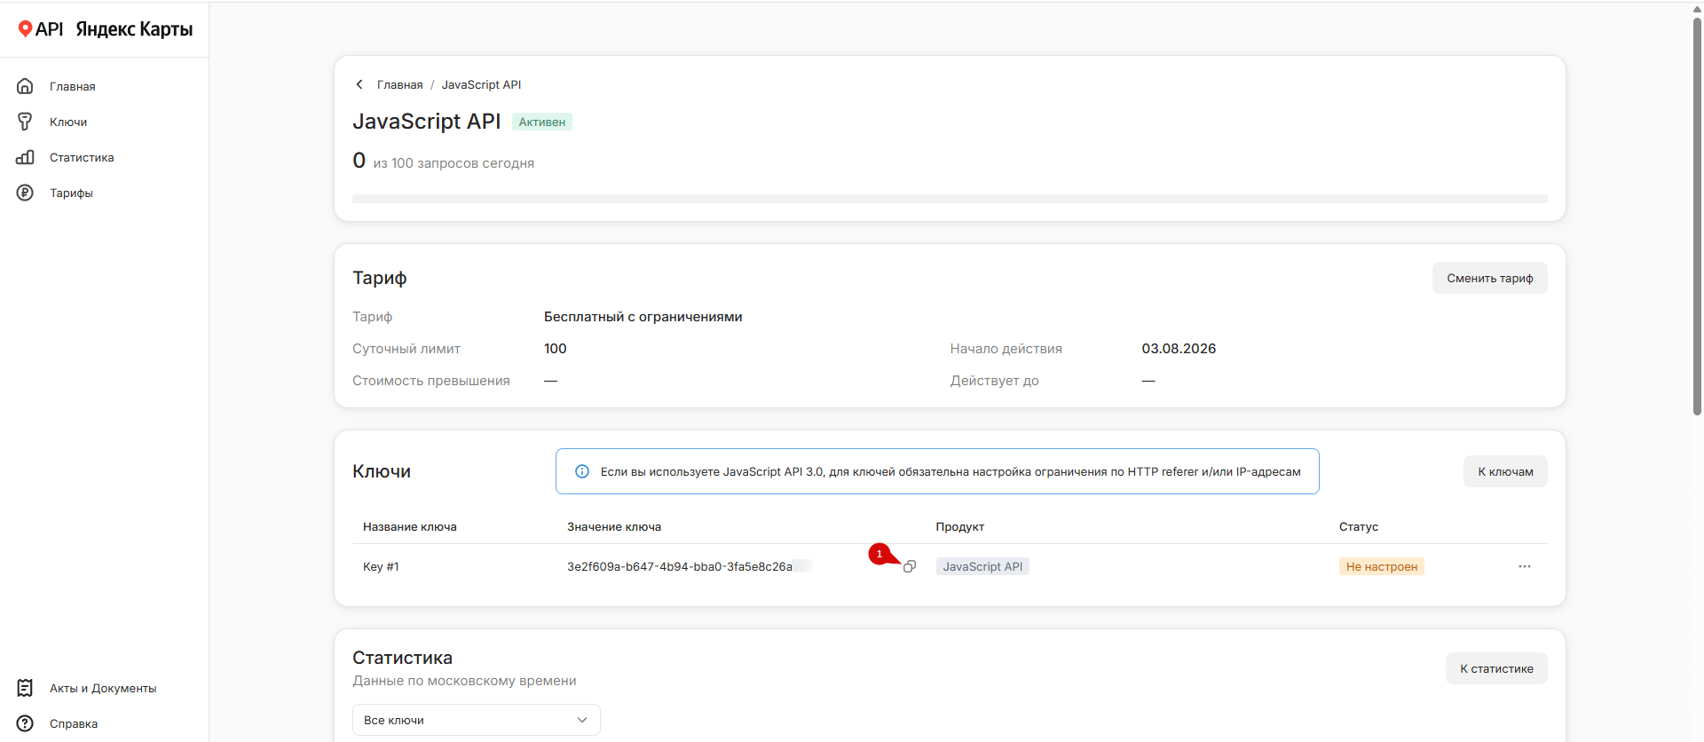Click the home icon in the sidebar
Screen dimensions: 1704x742
pyautogui.click(x=25, y=86)
